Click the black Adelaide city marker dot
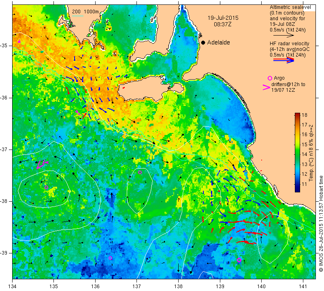The height and width of the screenshot is (291, 324). point(203,42)
